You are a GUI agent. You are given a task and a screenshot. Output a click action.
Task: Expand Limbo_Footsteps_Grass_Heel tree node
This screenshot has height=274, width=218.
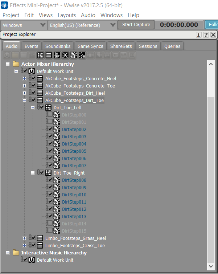click(24, 238)
